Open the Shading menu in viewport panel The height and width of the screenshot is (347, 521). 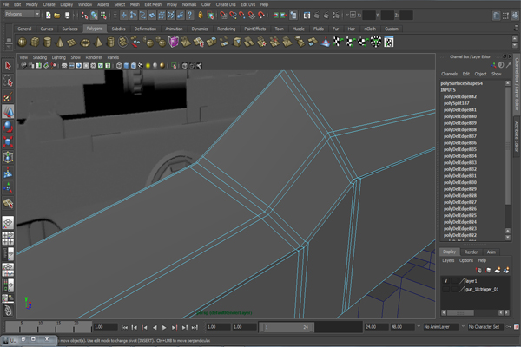click(40, 57)
